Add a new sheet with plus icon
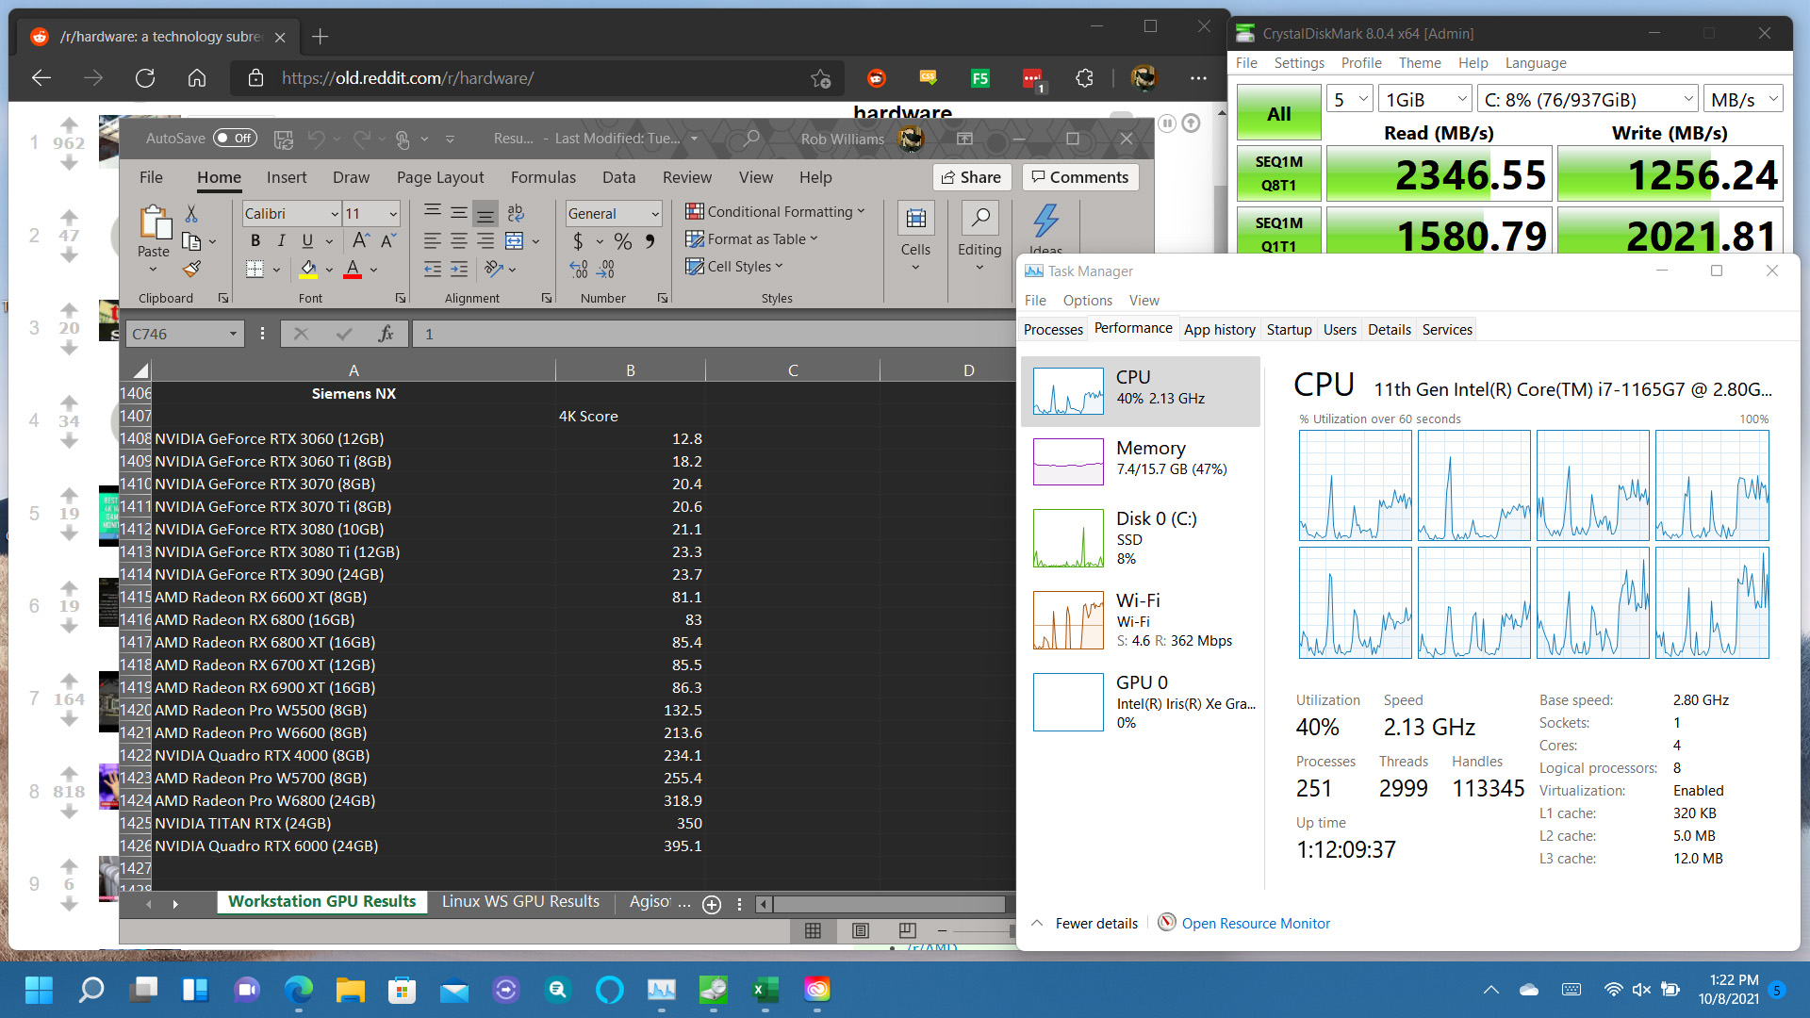 712,904
